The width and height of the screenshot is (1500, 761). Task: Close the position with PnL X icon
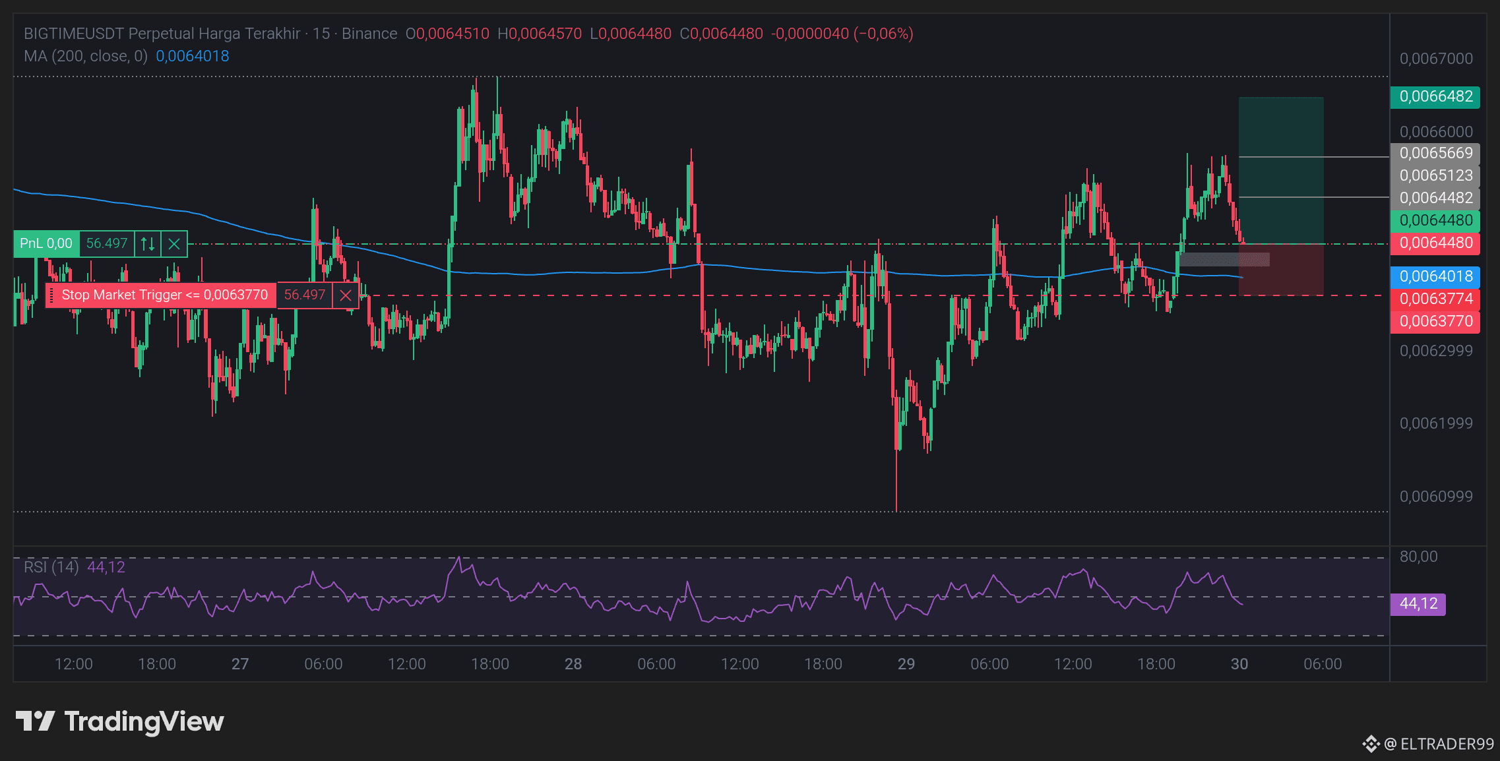tap(174, 244)
